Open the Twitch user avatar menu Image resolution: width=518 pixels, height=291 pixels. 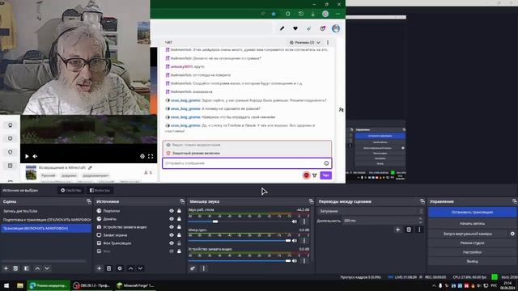pos(336,29)
